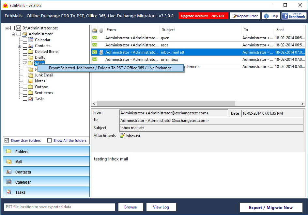Choose Export Selected Mailboxes from the context menu

coord(111,68)
